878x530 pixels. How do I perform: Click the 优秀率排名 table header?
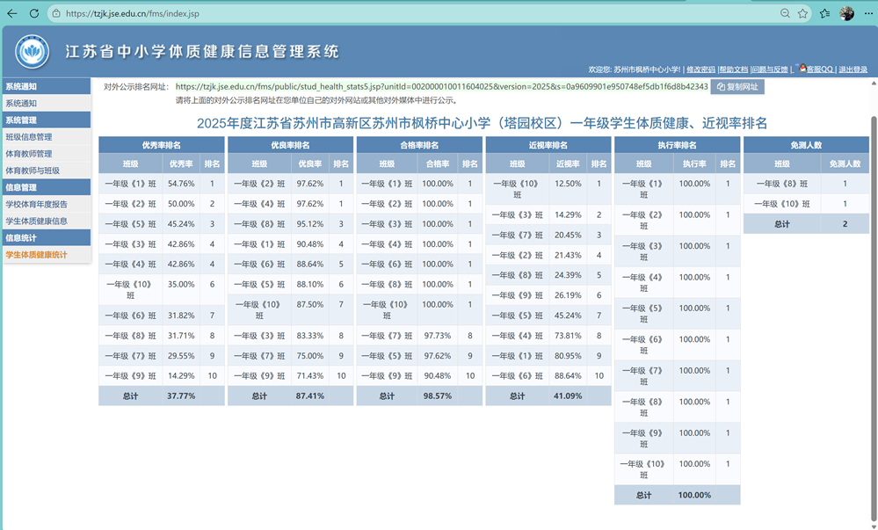pyautogui.click(x=161, y=145)
